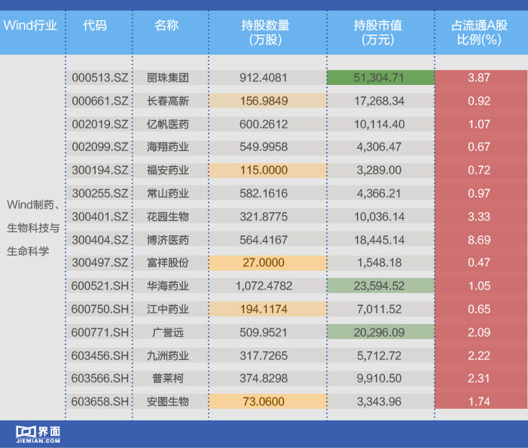Select stock code 603658.SH
This screenshot has width=528, height=448.
[x=100, y=401]
